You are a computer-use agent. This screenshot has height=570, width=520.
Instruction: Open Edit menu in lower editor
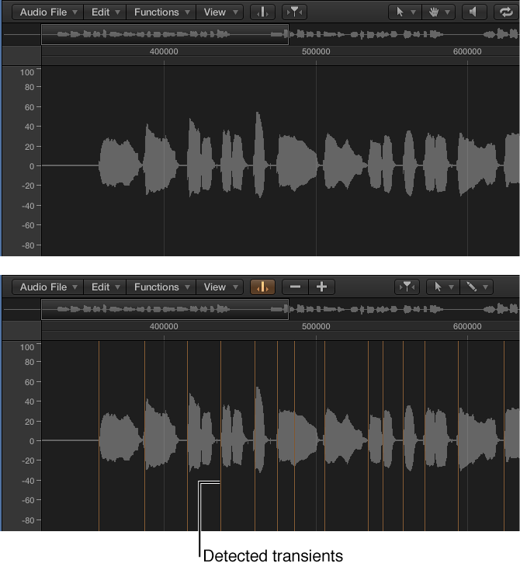point(105,287)
